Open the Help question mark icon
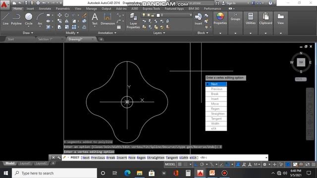 click(x=270, y=3)
